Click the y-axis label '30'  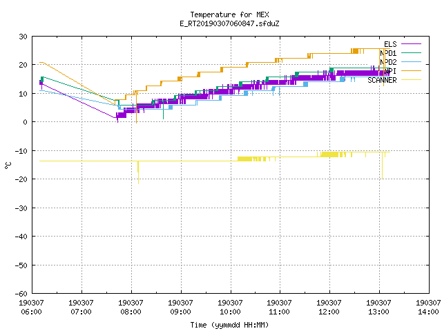click(x=23, y=37)
